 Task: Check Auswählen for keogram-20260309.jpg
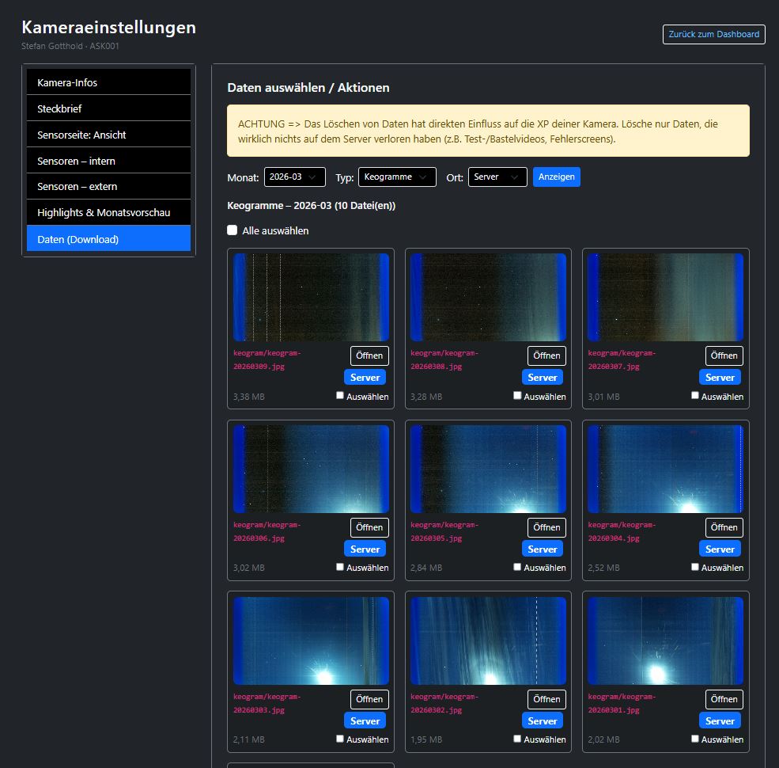tap(340, 394)
